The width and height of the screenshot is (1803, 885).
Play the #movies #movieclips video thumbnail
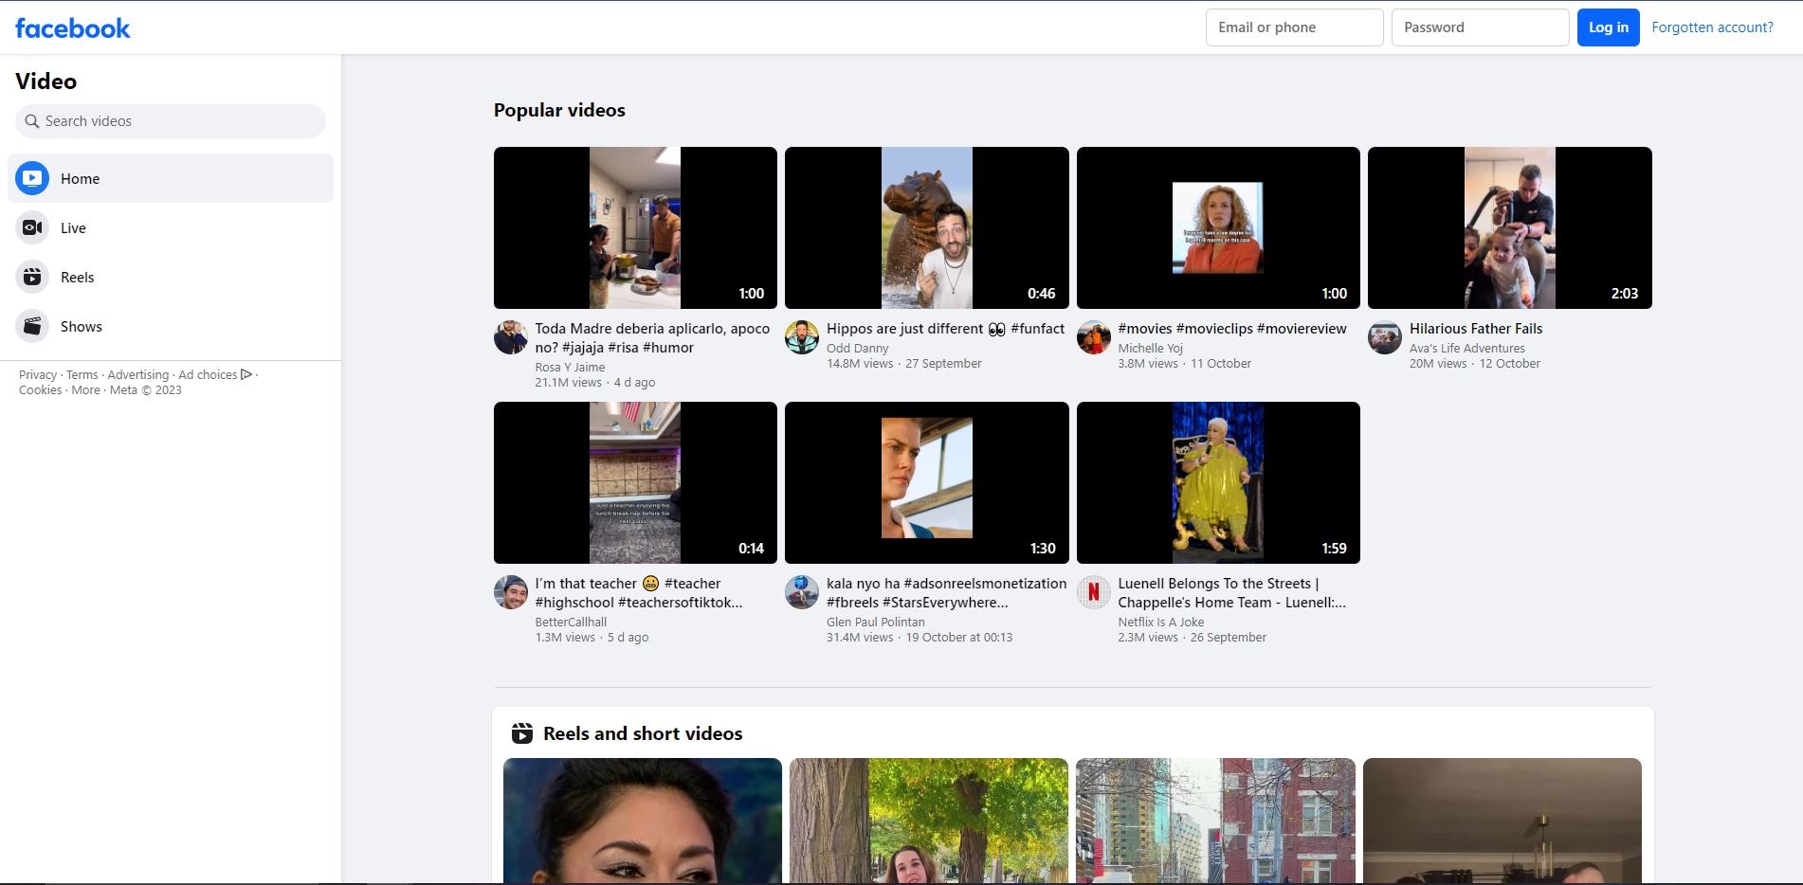click(x=1218, y=227)
